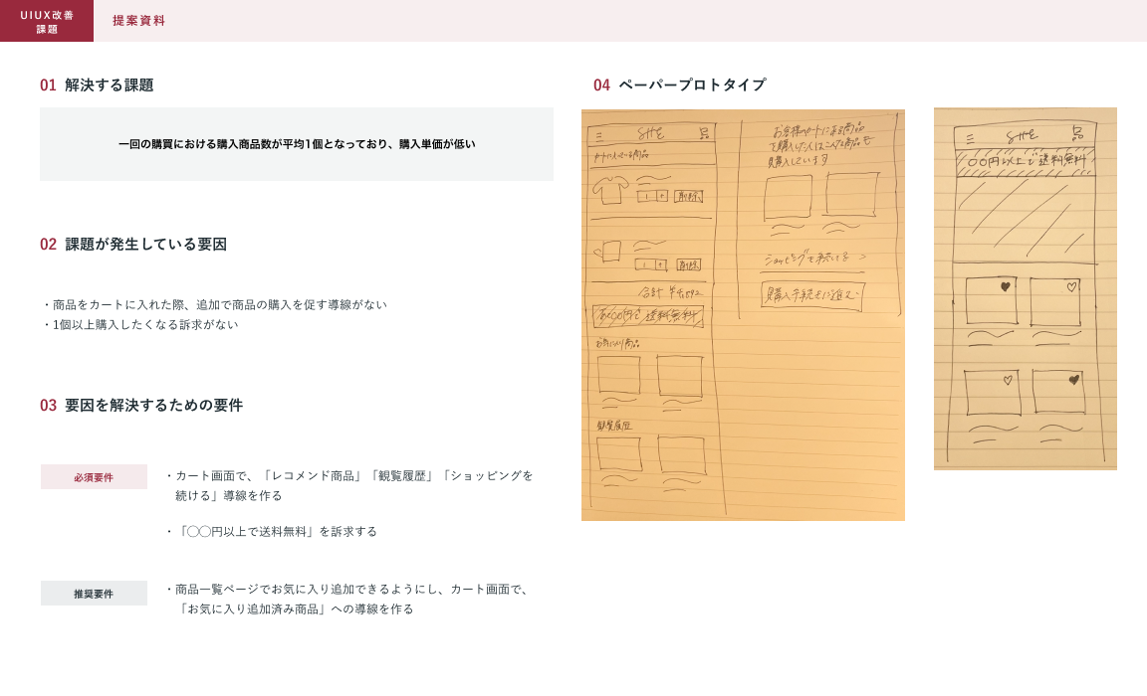Click the hamburger menu in product list sketch

970,139
